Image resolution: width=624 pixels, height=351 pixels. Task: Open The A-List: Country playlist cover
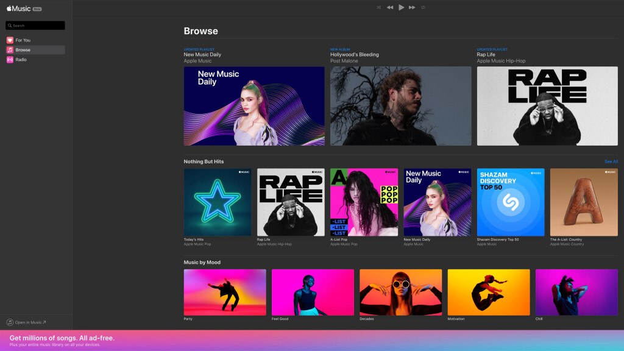pyautogui.click(x=584, y=202)
